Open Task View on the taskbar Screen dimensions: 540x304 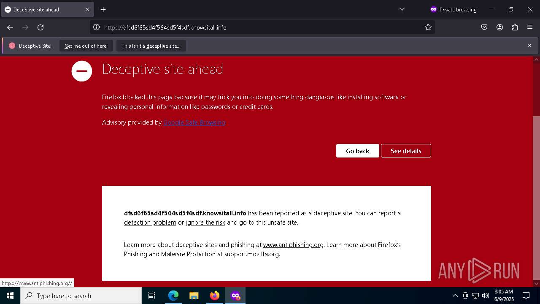(x=152, y=296)
